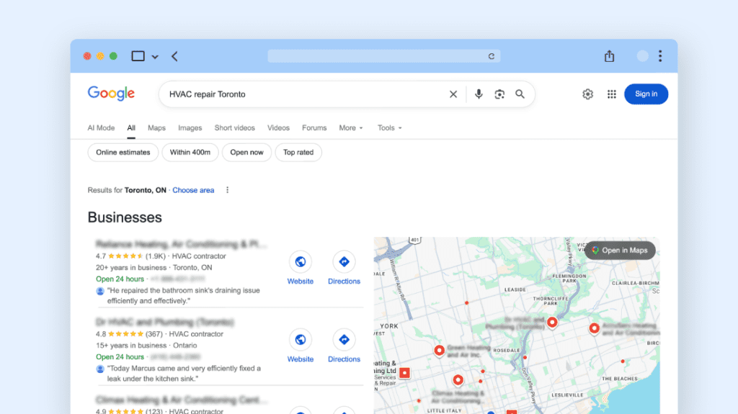Clear the search box with the X icon

(x=453, y=94)
